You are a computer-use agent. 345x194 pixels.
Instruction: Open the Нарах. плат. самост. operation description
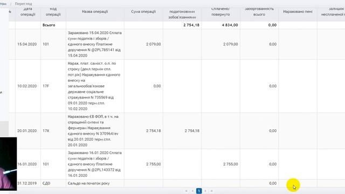pos(94,86)
